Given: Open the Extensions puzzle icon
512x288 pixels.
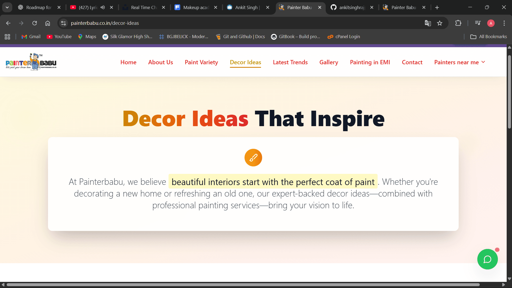Looking at the screenshot, I should (x=458, y=23).
